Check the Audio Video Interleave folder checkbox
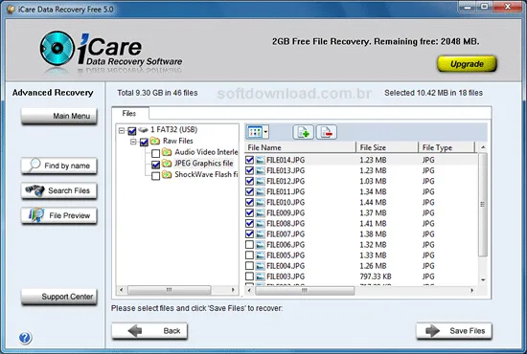The image size is (527, 354). 155,153
